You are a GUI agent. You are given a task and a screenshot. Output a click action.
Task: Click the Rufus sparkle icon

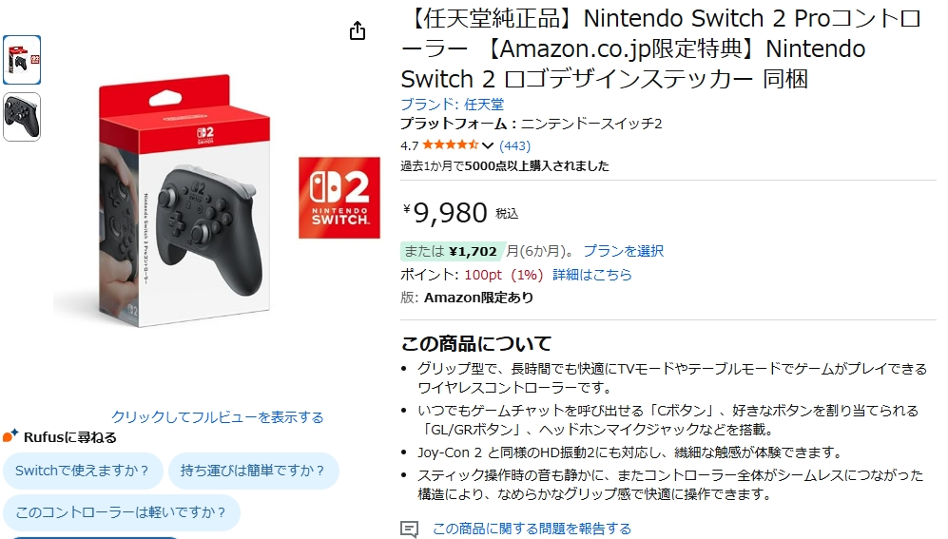point(10,436)
